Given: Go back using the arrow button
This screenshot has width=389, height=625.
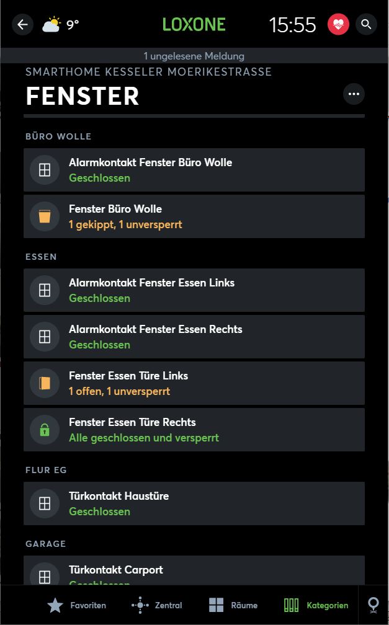Looking at the screenshot, I should coord(23,25).
